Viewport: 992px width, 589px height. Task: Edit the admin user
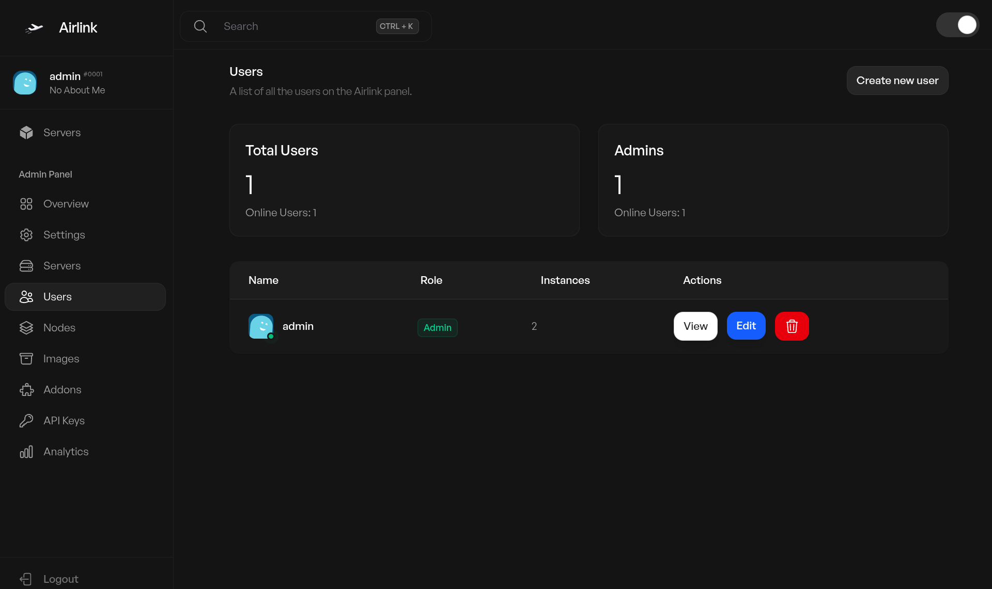tap(746, 326)
